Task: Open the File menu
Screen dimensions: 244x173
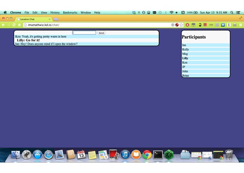Action: [x=27, y=13]
